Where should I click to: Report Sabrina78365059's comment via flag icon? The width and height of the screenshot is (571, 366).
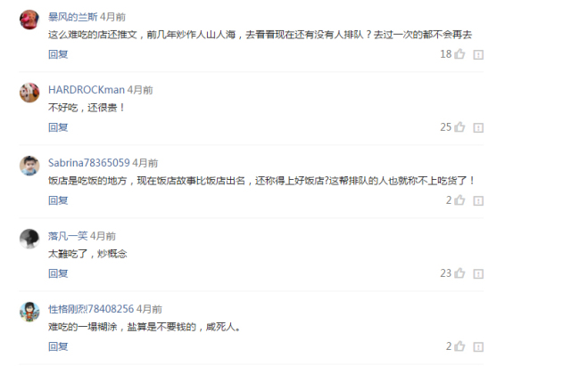click(x=478, y=201)
